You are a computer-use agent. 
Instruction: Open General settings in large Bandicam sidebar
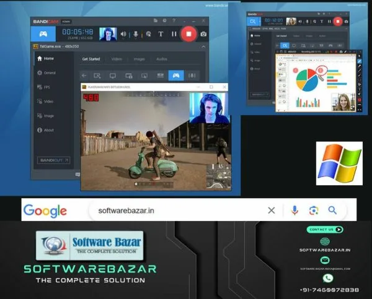46,72
